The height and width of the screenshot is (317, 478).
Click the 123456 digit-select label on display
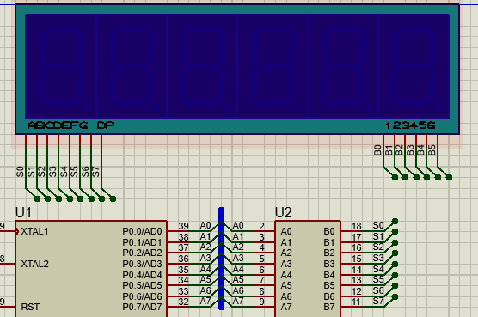tap(410, 125)
